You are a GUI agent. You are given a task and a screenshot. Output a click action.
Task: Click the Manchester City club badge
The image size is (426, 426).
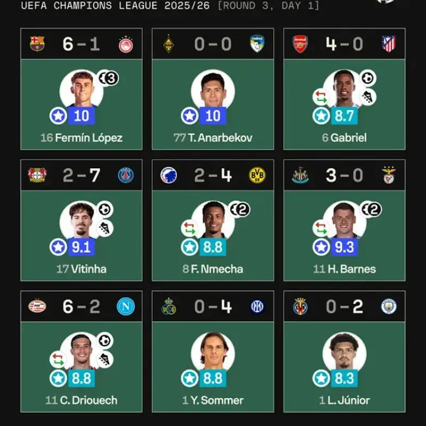[389, 306]
